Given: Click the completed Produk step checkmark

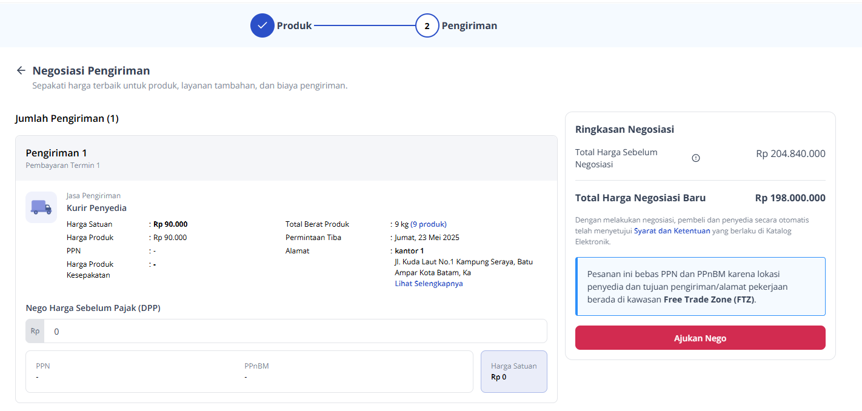Looking at the screenshot, I should point(262,25).
